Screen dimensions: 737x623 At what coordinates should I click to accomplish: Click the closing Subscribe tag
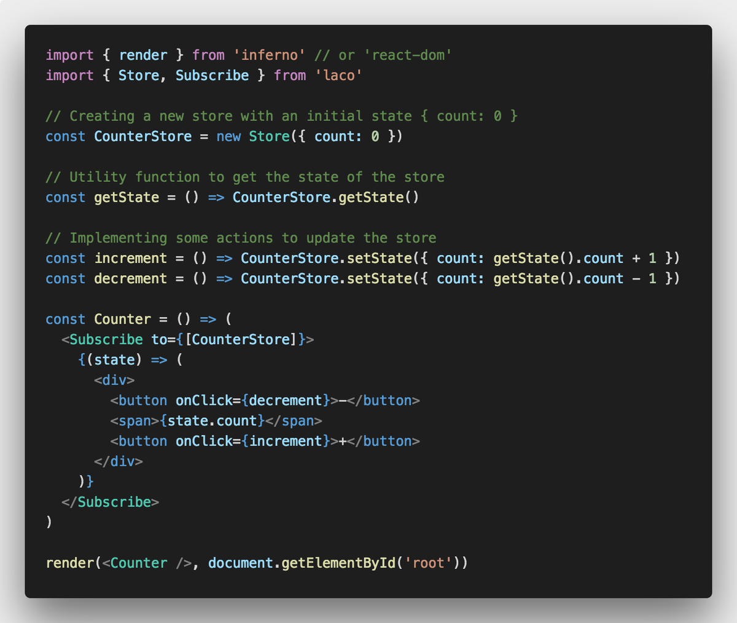click(x=112, y=501)
